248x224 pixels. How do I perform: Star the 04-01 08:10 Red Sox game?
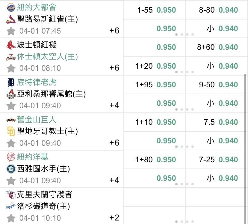coord(11,68)
